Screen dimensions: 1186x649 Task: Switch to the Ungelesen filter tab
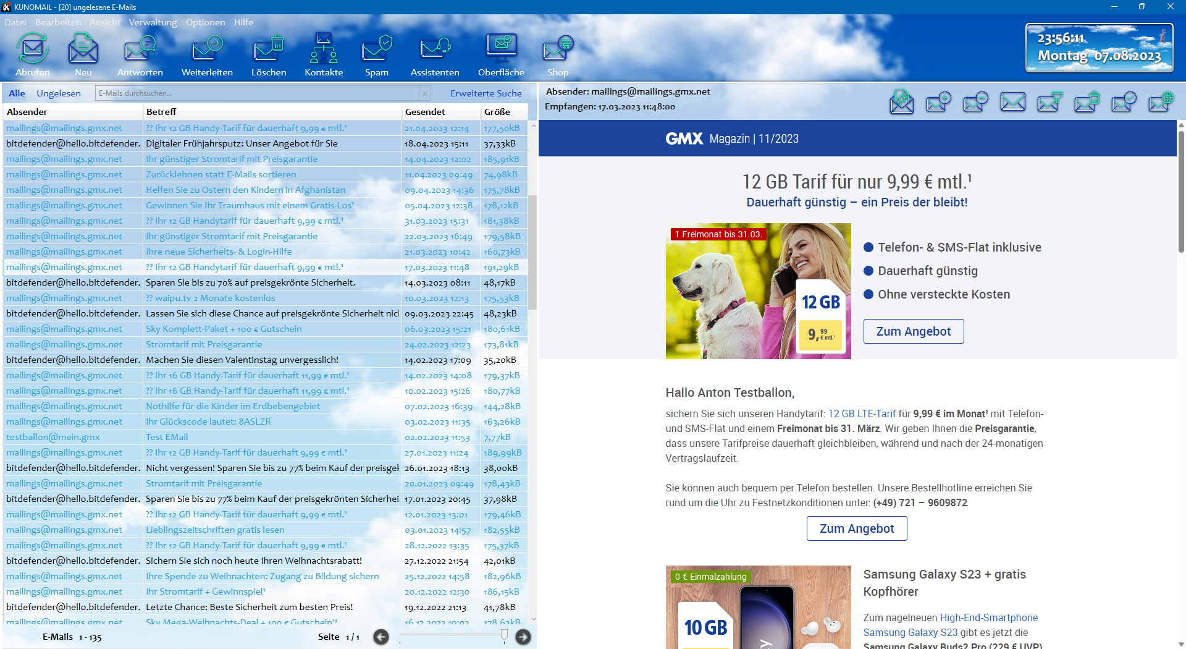click(59, 93)
